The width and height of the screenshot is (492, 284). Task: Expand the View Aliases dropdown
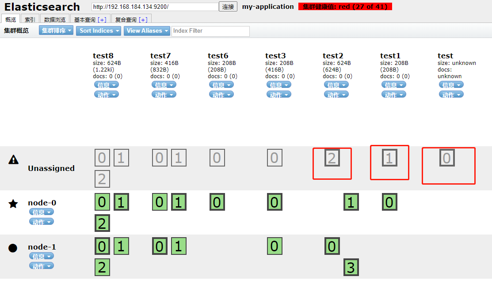pyautogui.click(x=147, y=31)
